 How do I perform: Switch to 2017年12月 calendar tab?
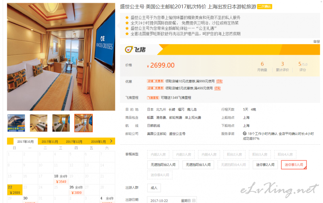click(x=74, y=141)
